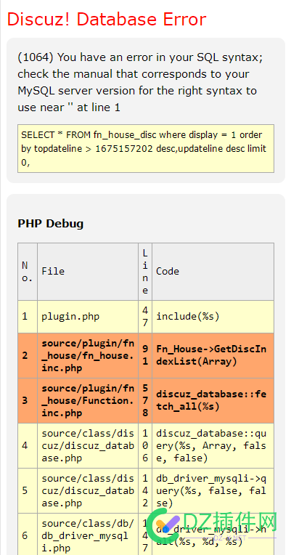Click the db_driver_mysqli.php file cell
This screenshot has width=291, height=555.
[x=88, y=535]
